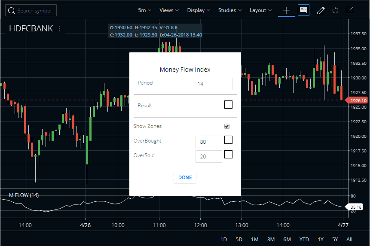Open the Display dropdown menu
370x246 pixels.
pyautogui.click(x=199, y=10)
